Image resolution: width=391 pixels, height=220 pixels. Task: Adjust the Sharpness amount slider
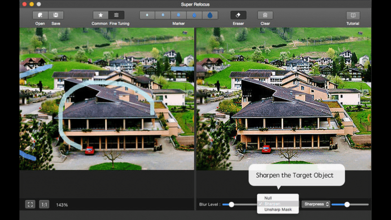click(347, 205)
